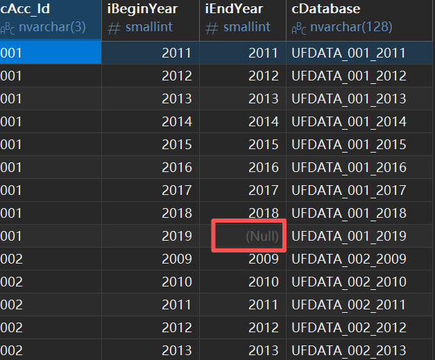
Task: Select cell UFDATA_002_2009
Action: coord(359,259)
